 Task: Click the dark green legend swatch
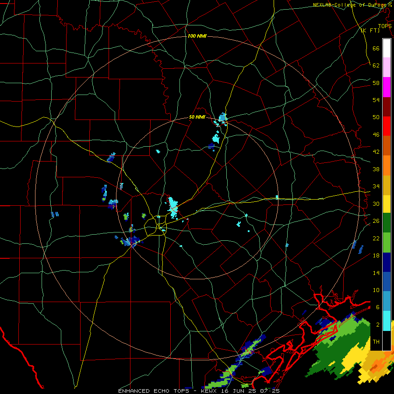387,223
